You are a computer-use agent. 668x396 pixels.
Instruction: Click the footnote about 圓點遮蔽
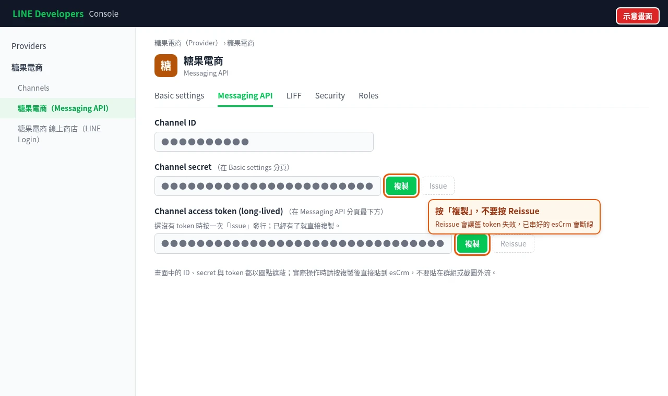326,273
